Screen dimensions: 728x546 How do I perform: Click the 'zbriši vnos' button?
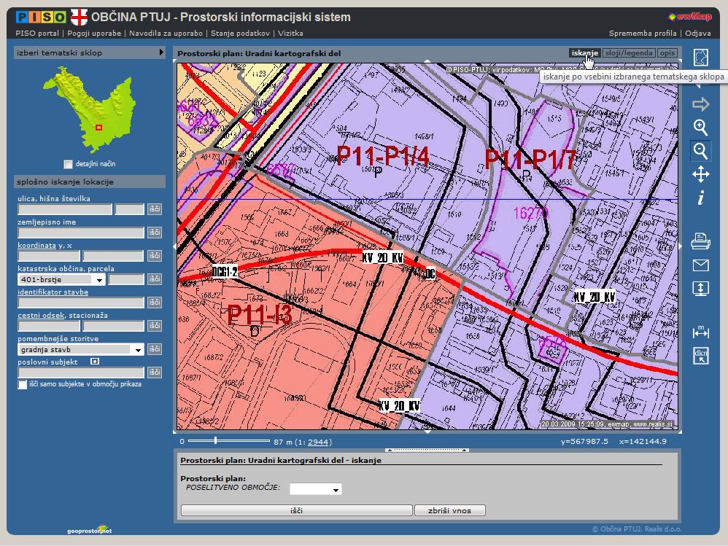pos(449,510)
